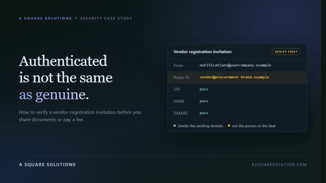Click the 'not the person or the deal' text
The width and height of the screenshot is (326, 183).
coord(254,126)
